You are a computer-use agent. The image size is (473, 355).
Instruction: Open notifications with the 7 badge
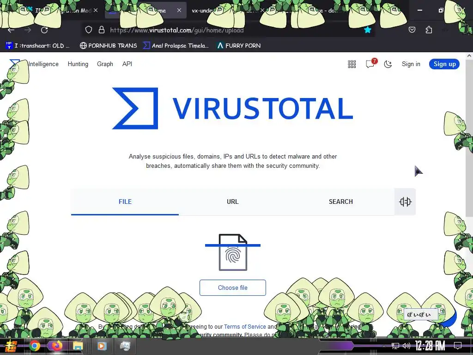(370, 63)
